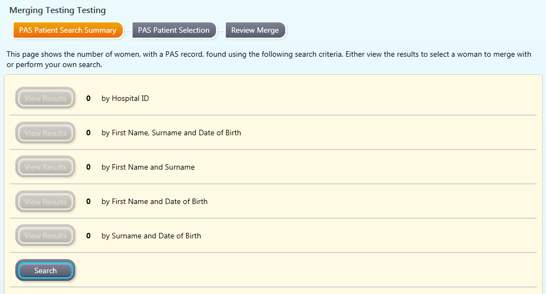546x294 pixels.
Task: Open the PAS Patient Search Summary step
Action: (x=68, y=31)
